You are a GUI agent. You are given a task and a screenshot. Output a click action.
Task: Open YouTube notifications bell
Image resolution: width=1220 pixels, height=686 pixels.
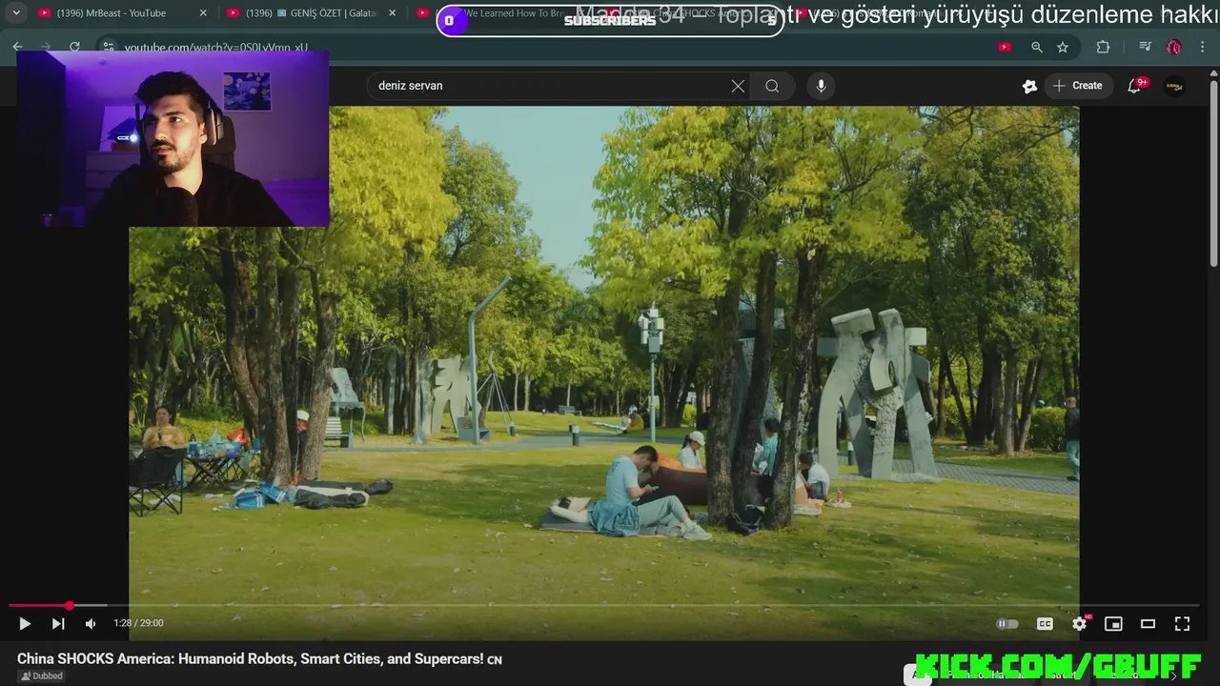click(x=1134, y=86)
